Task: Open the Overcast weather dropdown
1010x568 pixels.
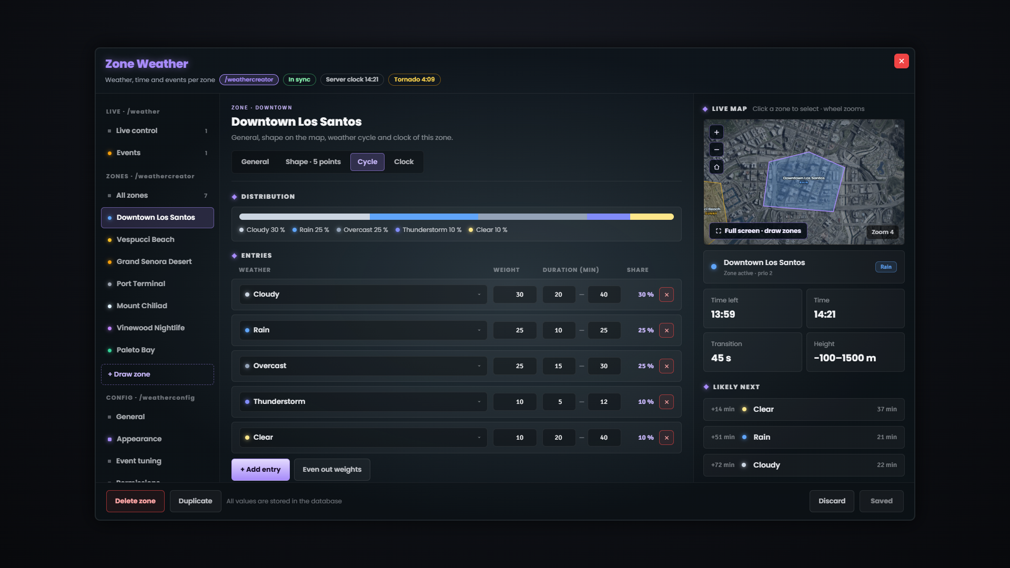Action: [x=363, y=366]
